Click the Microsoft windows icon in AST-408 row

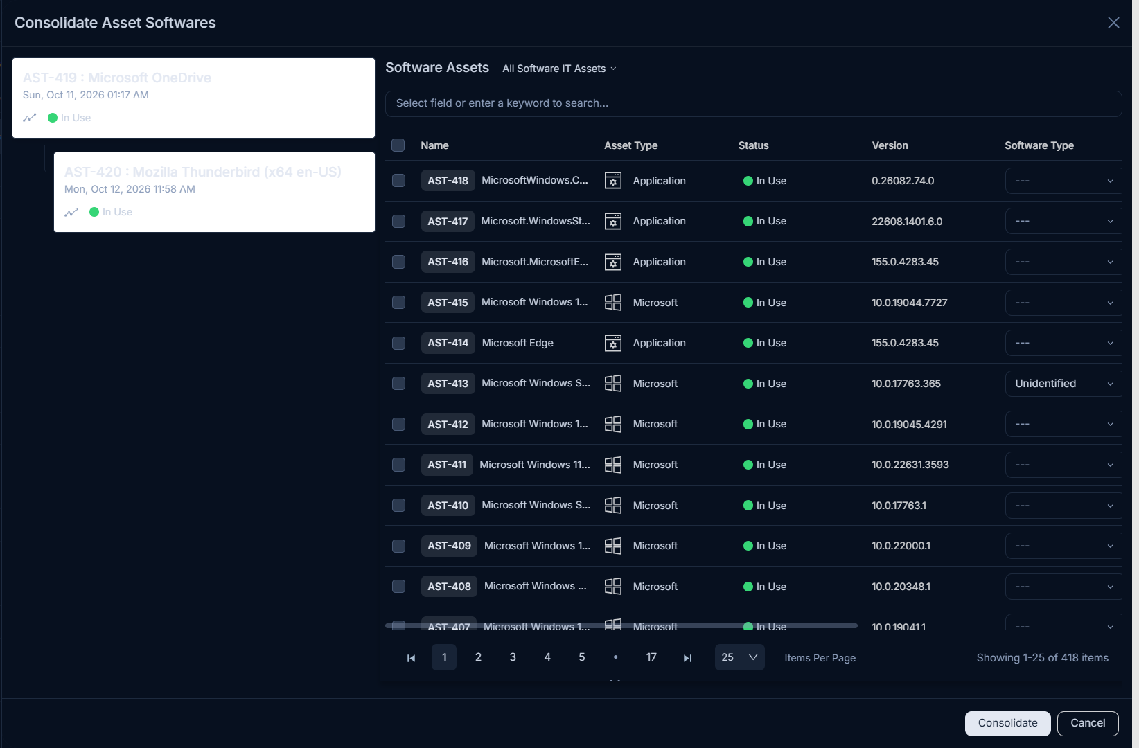click(613, 586)
